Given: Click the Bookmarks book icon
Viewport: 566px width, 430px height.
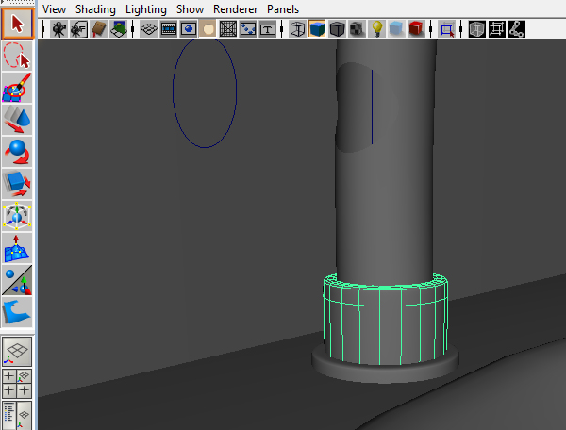Looking at the screenshot, I should point(98,29).
